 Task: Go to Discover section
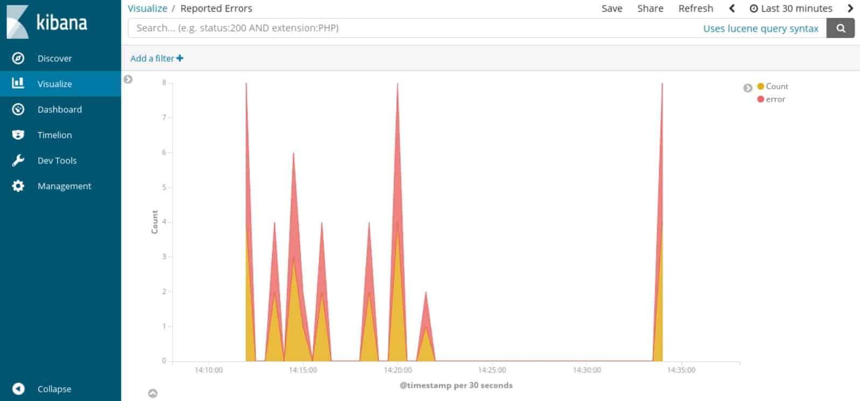pos(60,58)
